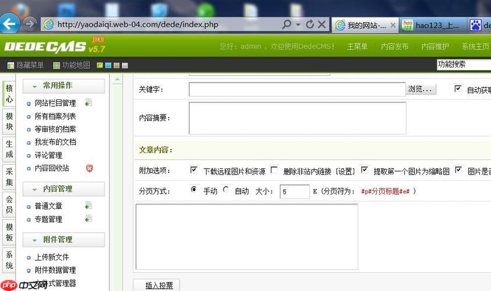491x291 pixels.
Task: Click the [设置] link
Action: pos(345,171)
